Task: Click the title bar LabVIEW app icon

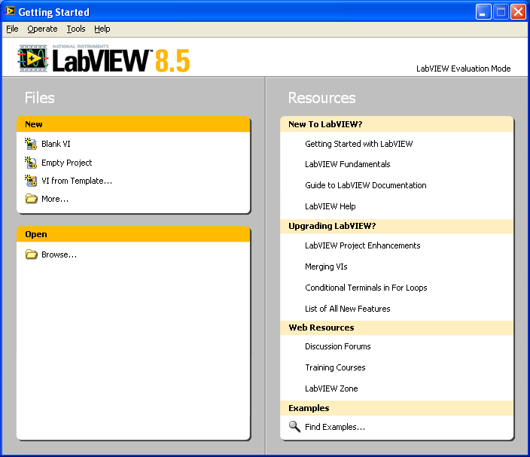Action: [x=10, y=12]
